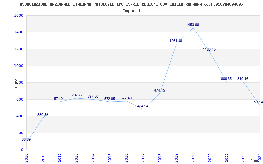The width and height of the screenshot is (263, 164).
Task: Select the 1163.45 data label
Action: (x=209, y=50)
